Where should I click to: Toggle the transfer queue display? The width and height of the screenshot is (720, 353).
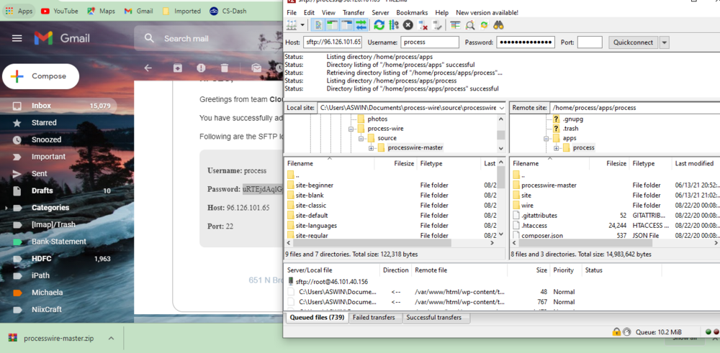pyautogui.click(x=361, y=25)
